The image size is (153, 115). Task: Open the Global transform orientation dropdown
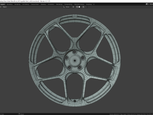(67, 7)
